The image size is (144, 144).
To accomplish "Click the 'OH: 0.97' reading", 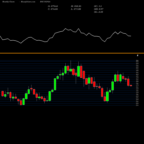I will (x=99, y=9).
